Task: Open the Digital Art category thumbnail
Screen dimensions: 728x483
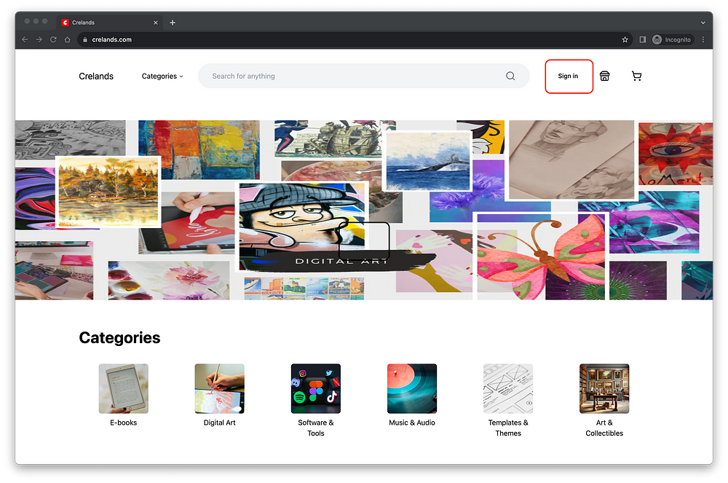Action: click(220, 389)
